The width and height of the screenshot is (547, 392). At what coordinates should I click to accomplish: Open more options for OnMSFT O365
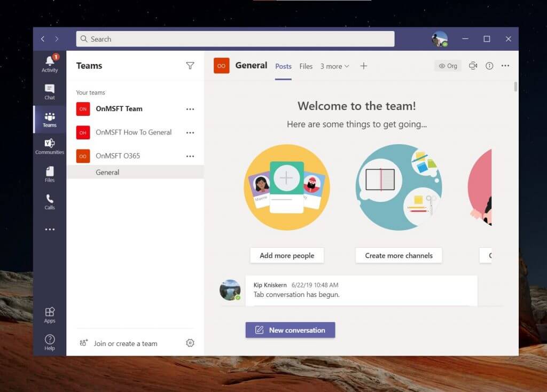pyautogui.click(x=190, y=156)
